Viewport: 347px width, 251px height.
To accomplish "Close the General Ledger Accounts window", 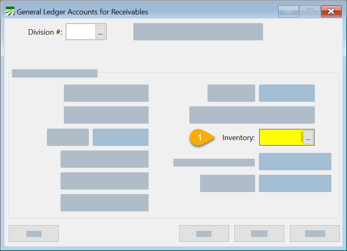I will tap(331, 12).
